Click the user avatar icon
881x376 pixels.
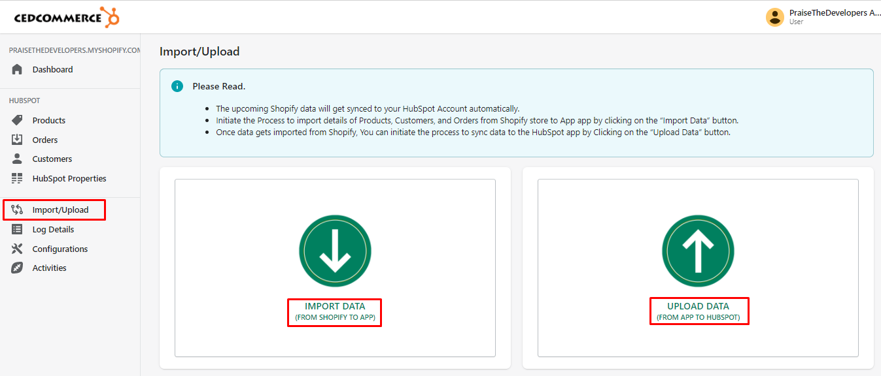[x=775, y=17]
